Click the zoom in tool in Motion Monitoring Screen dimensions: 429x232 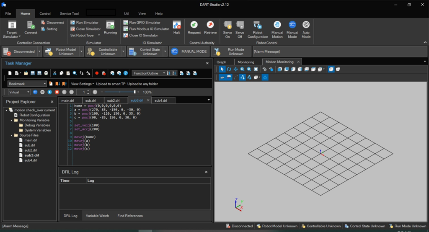(x=242, y=69)
